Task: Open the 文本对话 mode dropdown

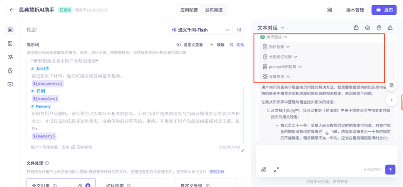Action: (x=271, y=28)
